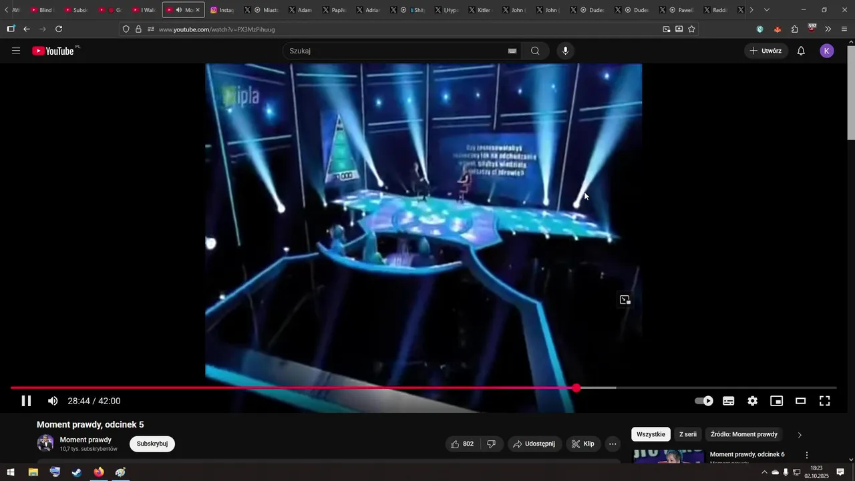Click the URL address bar

point(407,29)
